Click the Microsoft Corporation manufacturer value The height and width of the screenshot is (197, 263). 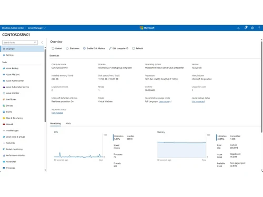point(201,79)
